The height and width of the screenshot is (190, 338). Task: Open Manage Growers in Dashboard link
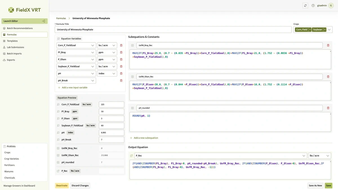(x=19, y=186)
